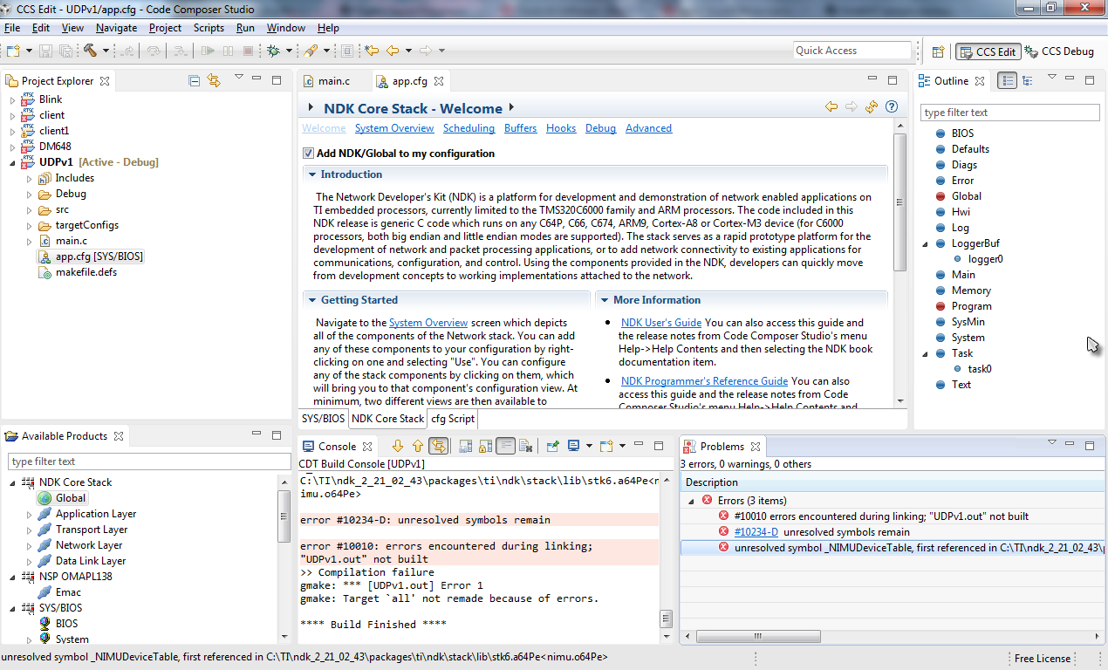This screenshot has height=670, width=1108.
Task: Click the Open Console icon
Action: (x=607, y=446)
